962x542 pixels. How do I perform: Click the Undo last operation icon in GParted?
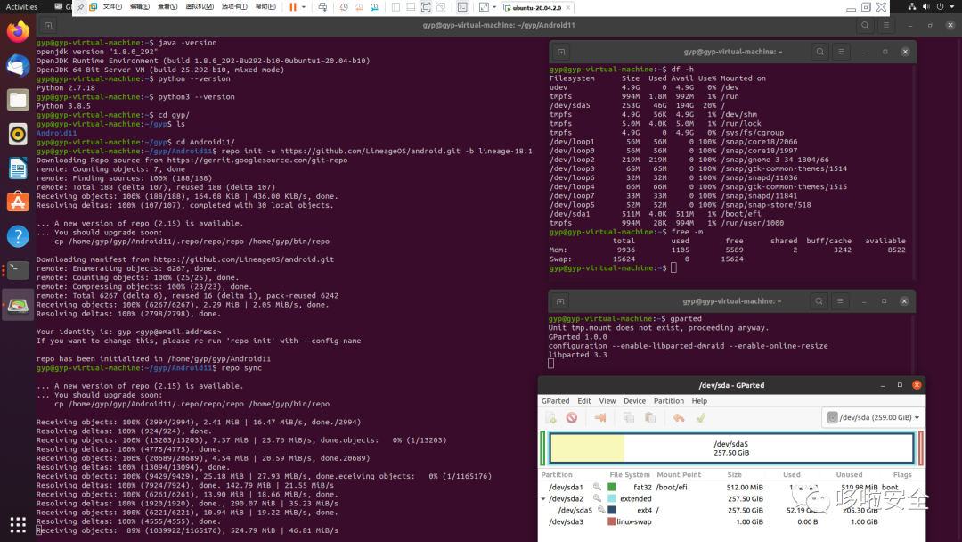click(x=679, y=418)
